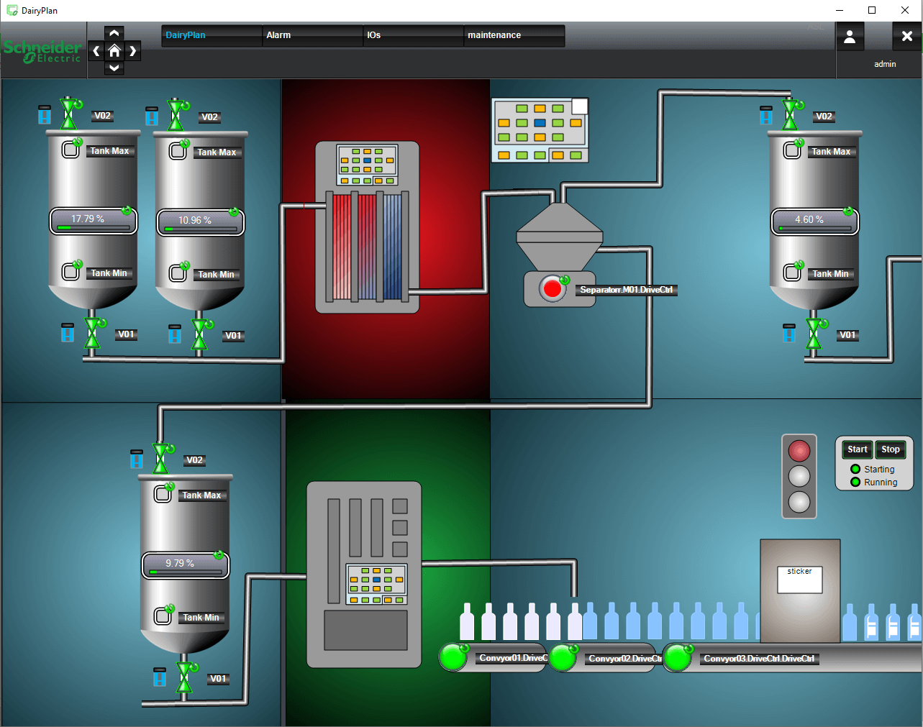923x727 pixels.
Task: Switch to the Alarm tab
Action: pos(312,35)
